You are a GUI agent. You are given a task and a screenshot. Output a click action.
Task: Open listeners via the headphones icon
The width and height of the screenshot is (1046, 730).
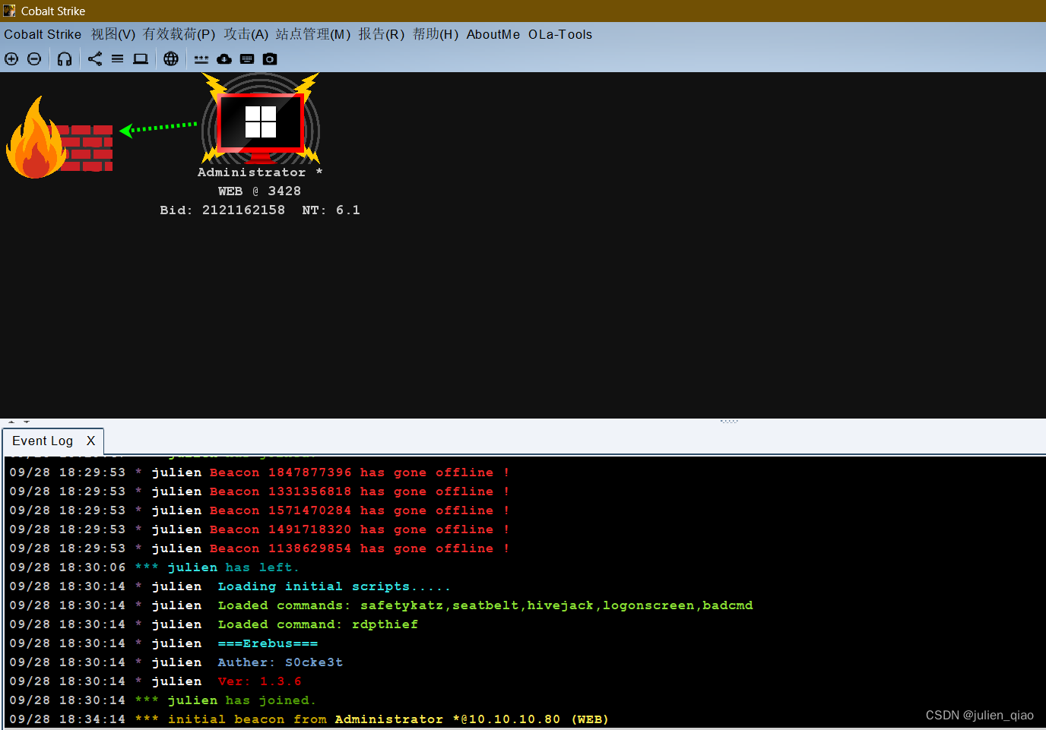click(65, 58)
